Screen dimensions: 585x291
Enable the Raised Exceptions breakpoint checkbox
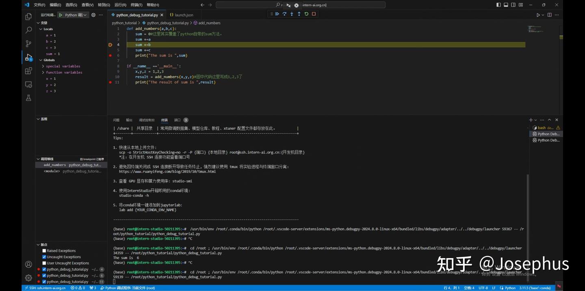click(x=44, y=250)
